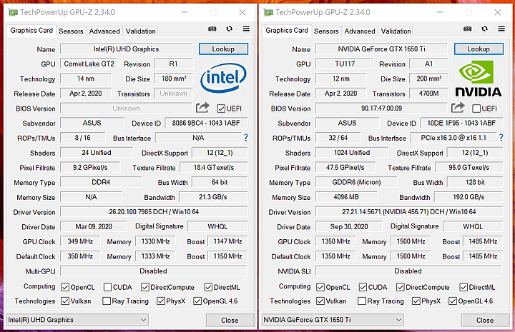Toggle CUDA checkbox in Intel window
Screen dimensions: 515x332
coord(107,287)
